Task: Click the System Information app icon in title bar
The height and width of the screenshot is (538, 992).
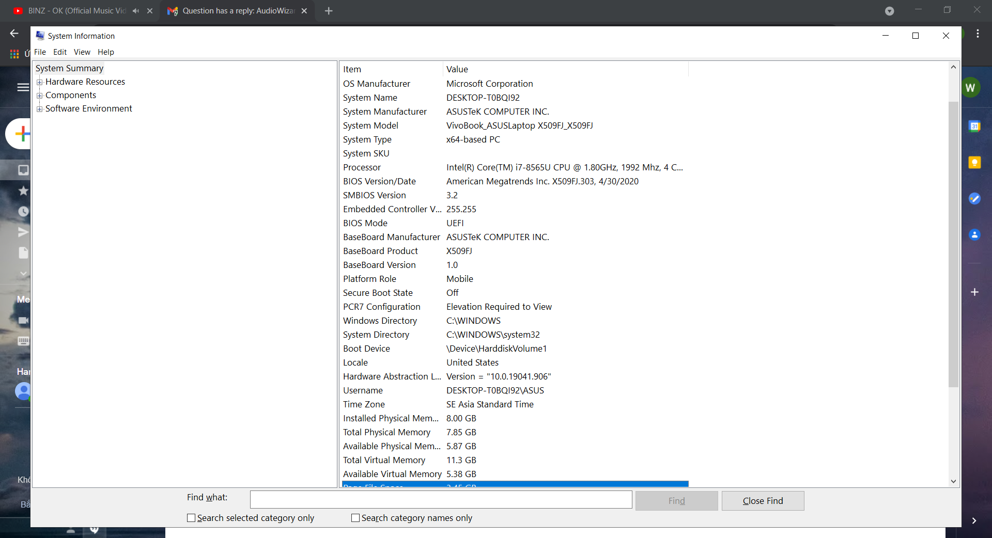Action: tap(40, 36)
